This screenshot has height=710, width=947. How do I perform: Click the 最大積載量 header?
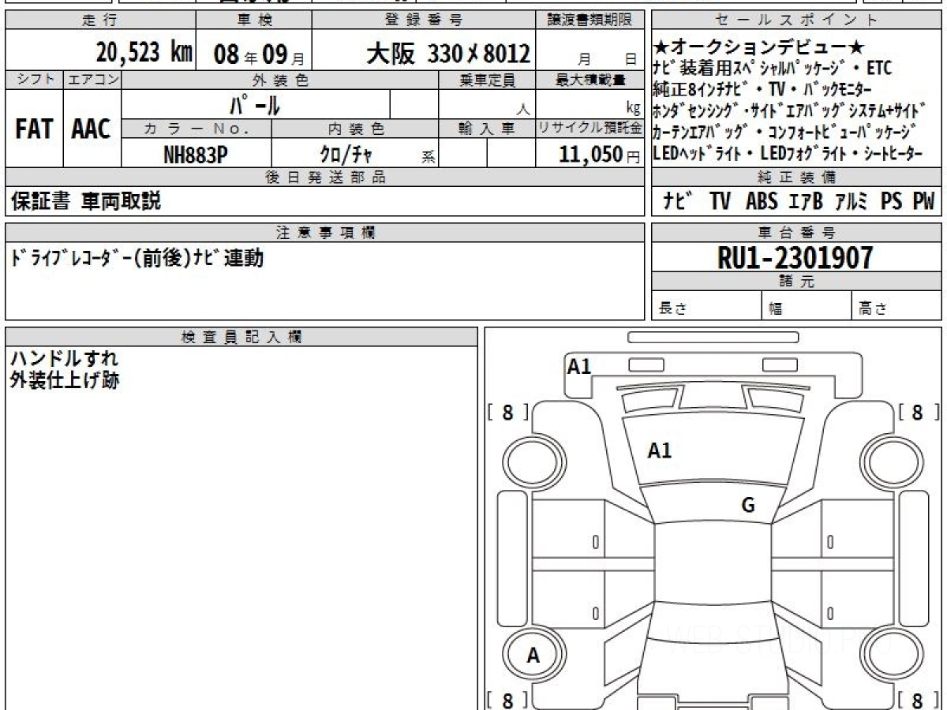[590, 80]
